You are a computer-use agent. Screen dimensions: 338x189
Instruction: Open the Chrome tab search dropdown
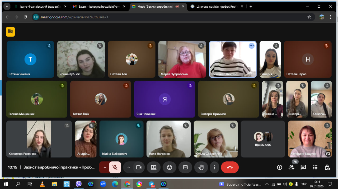(7, 7)
